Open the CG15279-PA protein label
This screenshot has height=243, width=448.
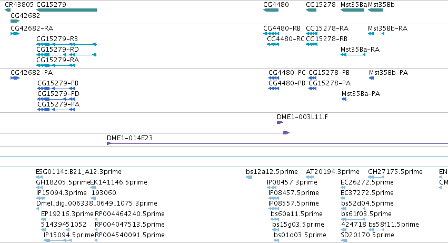(x=58, y=104)
